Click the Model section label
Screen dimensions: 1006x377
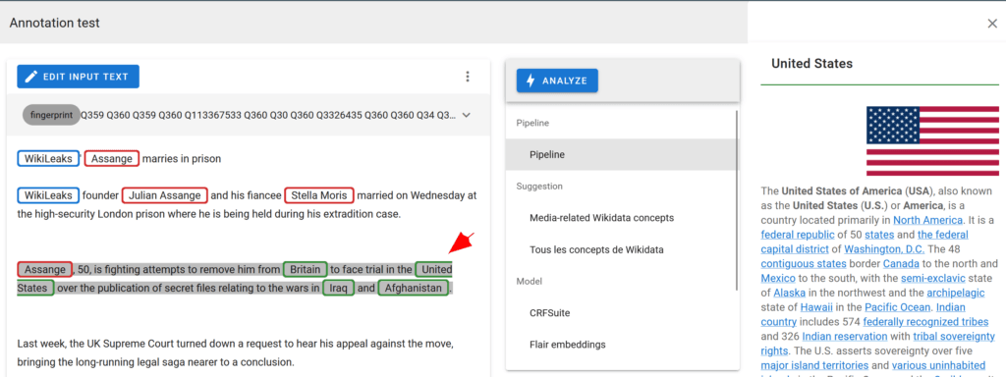[530, 281]
